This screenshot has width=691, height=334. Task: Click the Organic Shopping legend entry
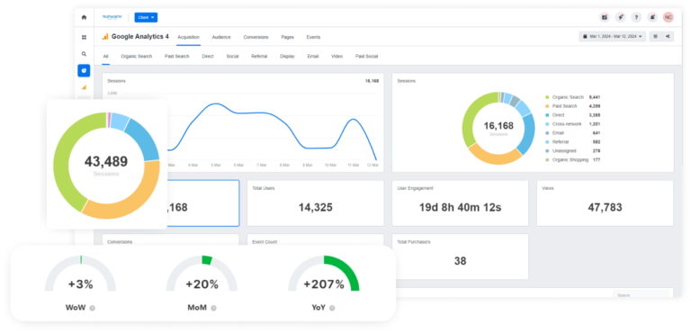pos(572,159)
